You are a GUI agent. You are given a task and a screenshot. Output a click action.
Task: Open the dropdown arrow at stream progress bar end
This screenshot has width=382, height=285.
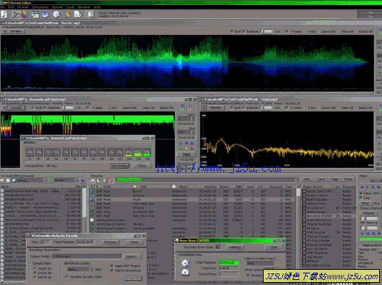[x=297, y=180]
